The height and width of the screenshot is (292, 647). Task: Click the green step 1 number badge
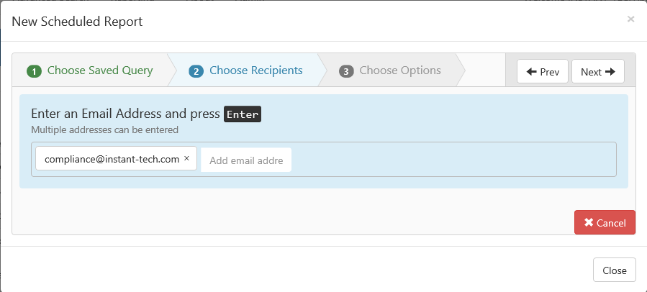coord(35,72)
